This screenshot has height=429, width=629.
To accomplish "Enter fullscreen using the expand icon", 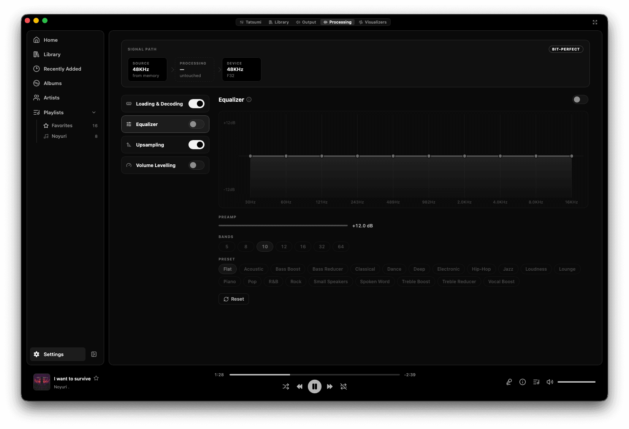I will [595, 22].
